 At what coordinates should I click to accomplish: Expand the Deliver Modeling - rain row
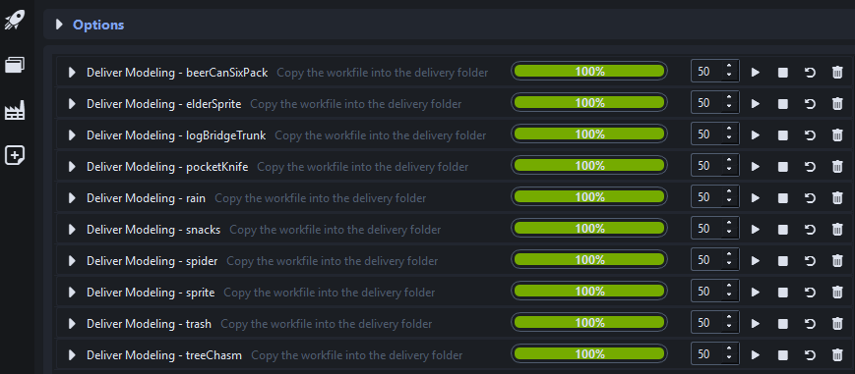[72, 198]
